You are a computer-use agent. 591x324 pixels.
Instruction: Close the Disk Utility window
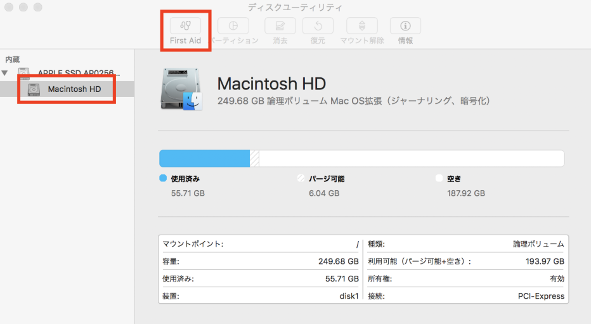pos(9,7)
